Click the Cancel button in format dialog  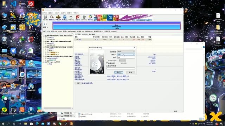130,72
